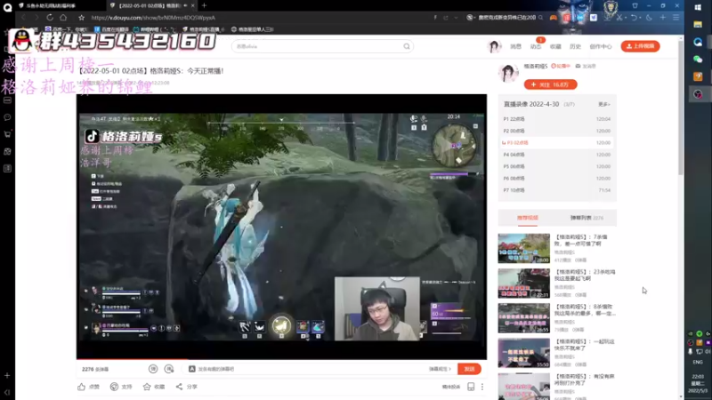Click the browser back arrow

[x=23, y=17]
